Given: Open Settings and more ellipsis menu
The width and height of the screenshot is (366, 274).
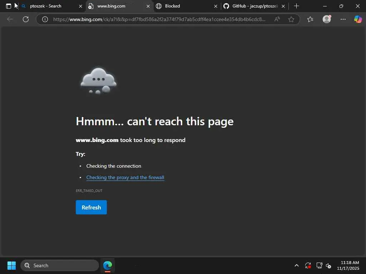Looking at the screenshot, I should point(343,19).
